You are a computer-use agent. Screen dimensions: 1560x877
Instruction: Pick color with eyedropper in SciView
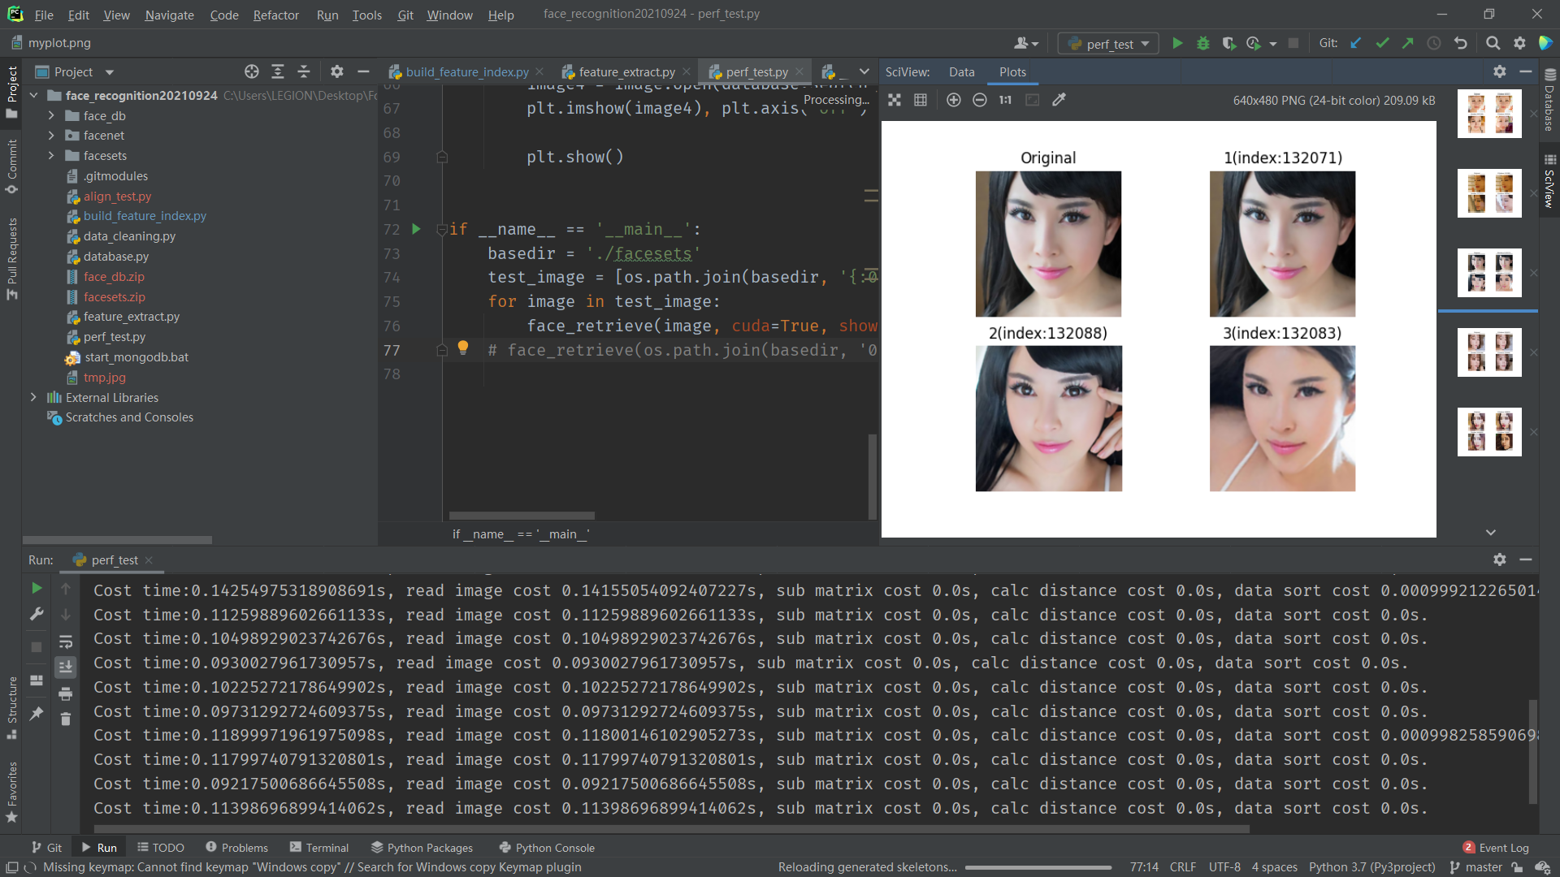pos(1059,100)
